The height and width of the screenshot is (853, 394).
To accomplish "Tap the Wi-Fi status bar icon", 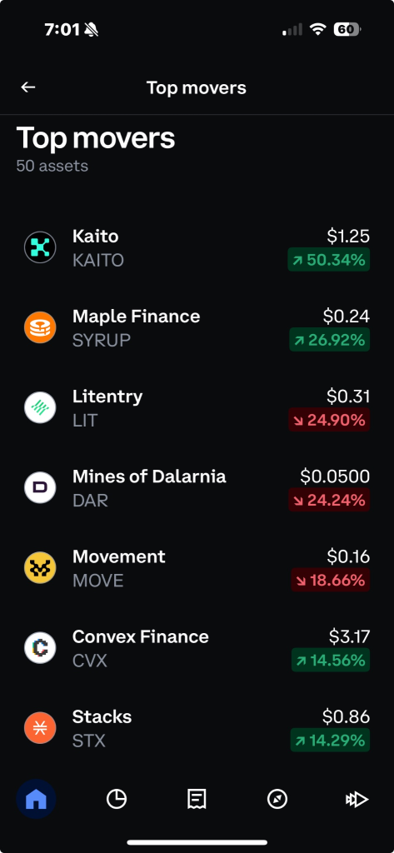I will coord(317,29).
